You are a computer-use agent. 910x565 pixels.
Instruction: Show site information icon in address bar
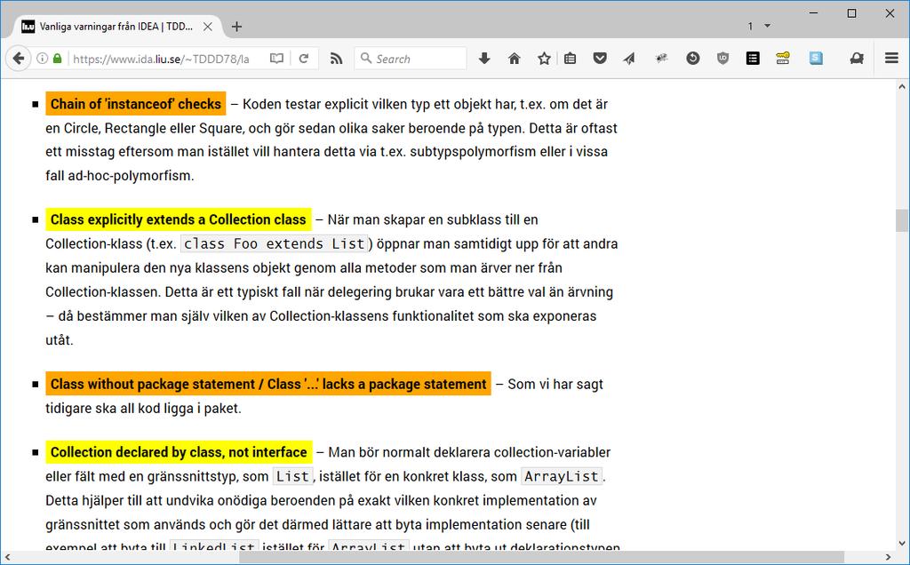[x=42, y=59]
